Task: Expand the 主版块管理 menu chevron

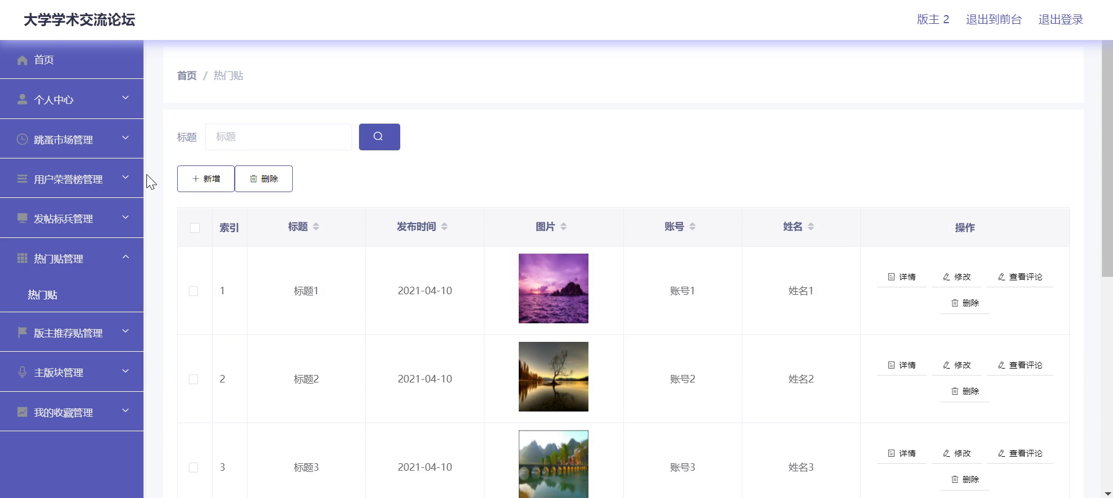Action: click(125, 371)
